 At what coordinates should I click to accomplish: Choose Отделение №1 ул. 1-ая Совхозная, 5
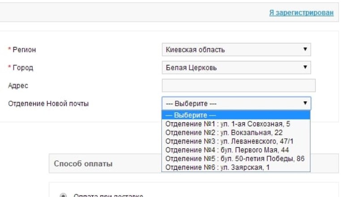pyautogui.click(x=236, y=124)
